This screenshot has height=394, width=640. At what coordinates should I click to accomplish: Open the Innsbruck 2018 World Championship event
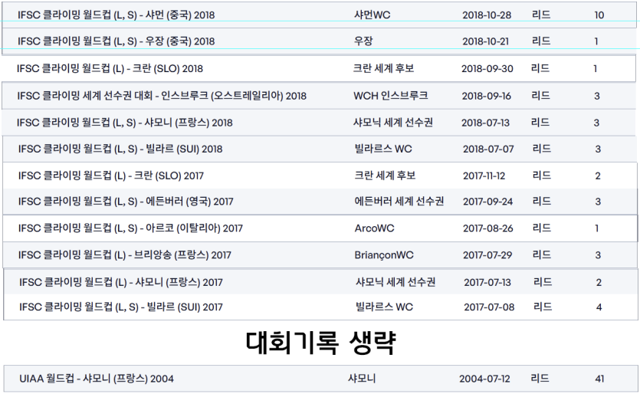pos(162,96)
